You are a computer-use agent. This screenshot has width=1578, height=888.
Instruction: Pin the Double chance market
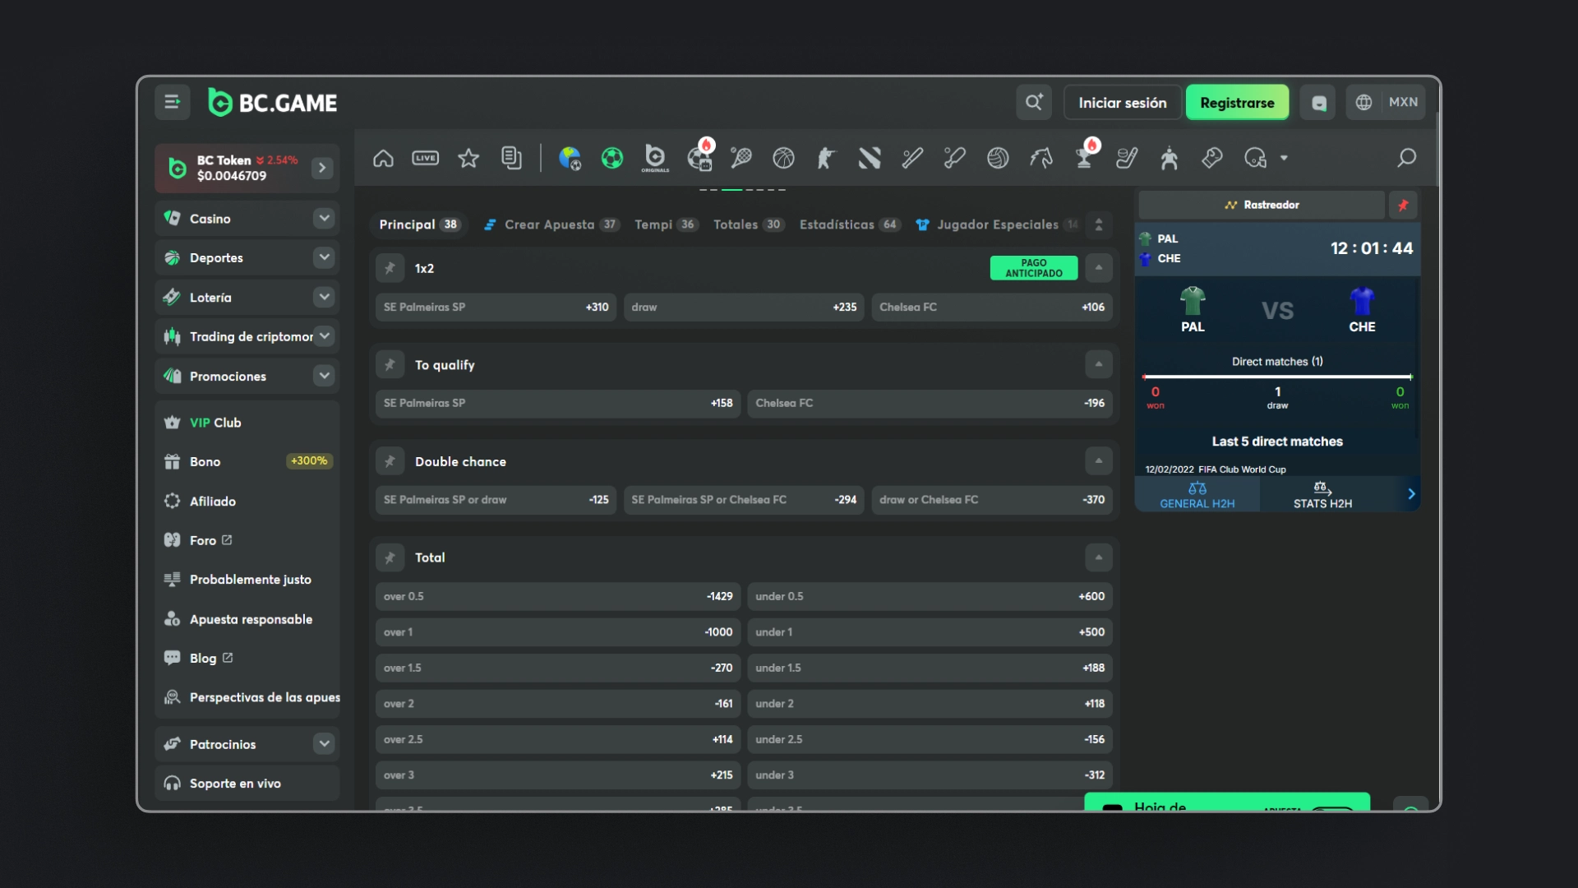pyautogui.click(x=390, y=461)
